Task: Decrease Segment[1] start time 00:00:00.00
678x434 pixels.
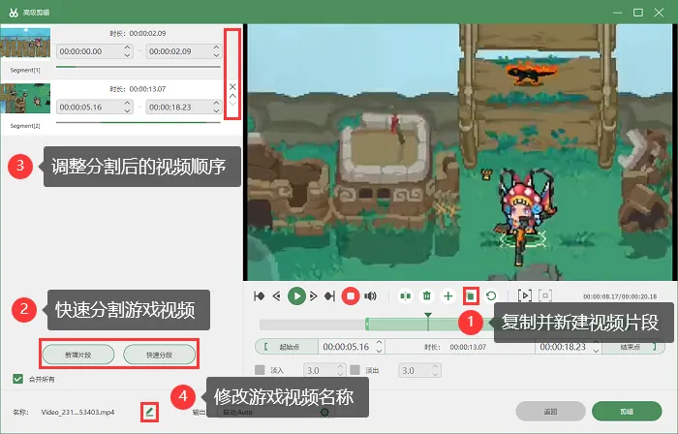Action: pyautogui.click(x=127, y=55)
